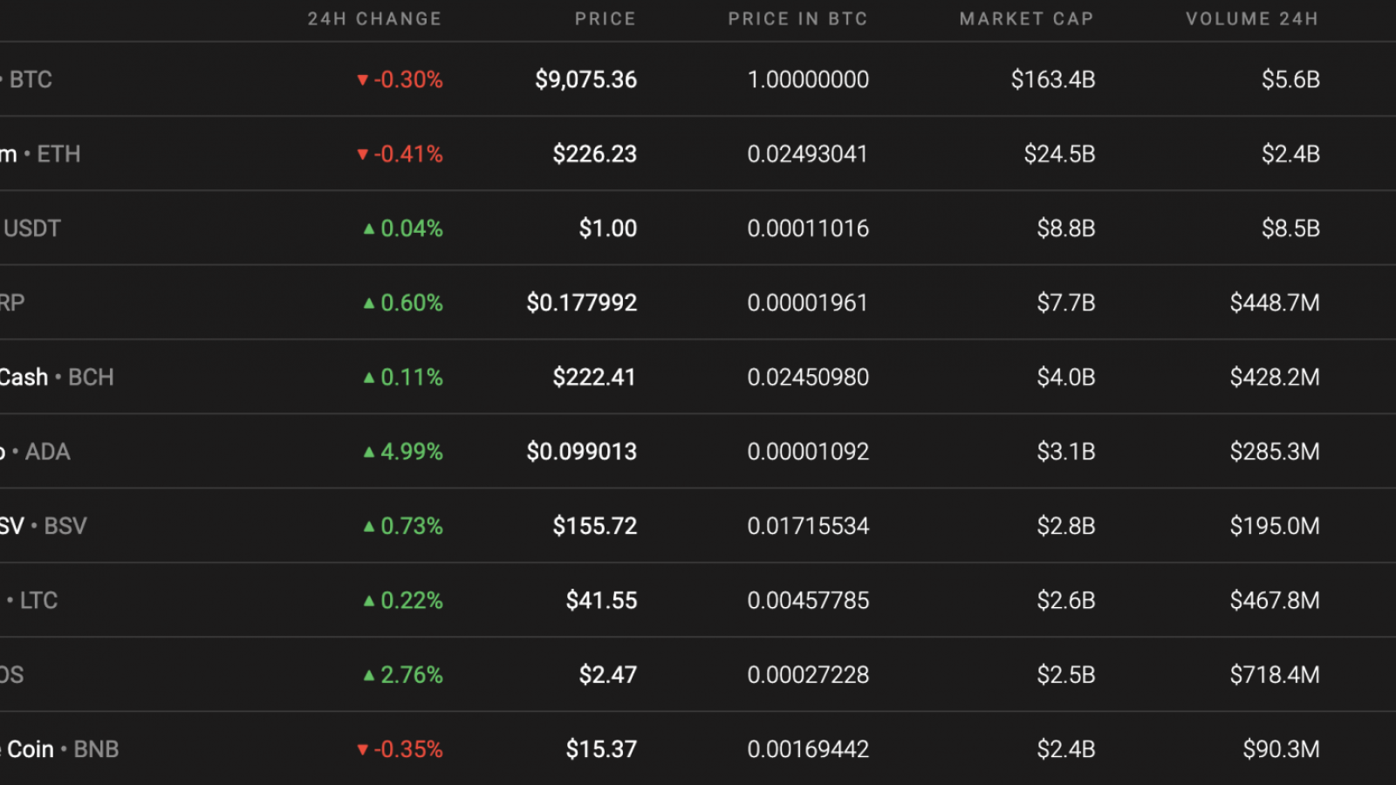The height and width of the screenshot is (785, 1396).
Task: Click the price $2.47
Action: (x=608, y=675)
